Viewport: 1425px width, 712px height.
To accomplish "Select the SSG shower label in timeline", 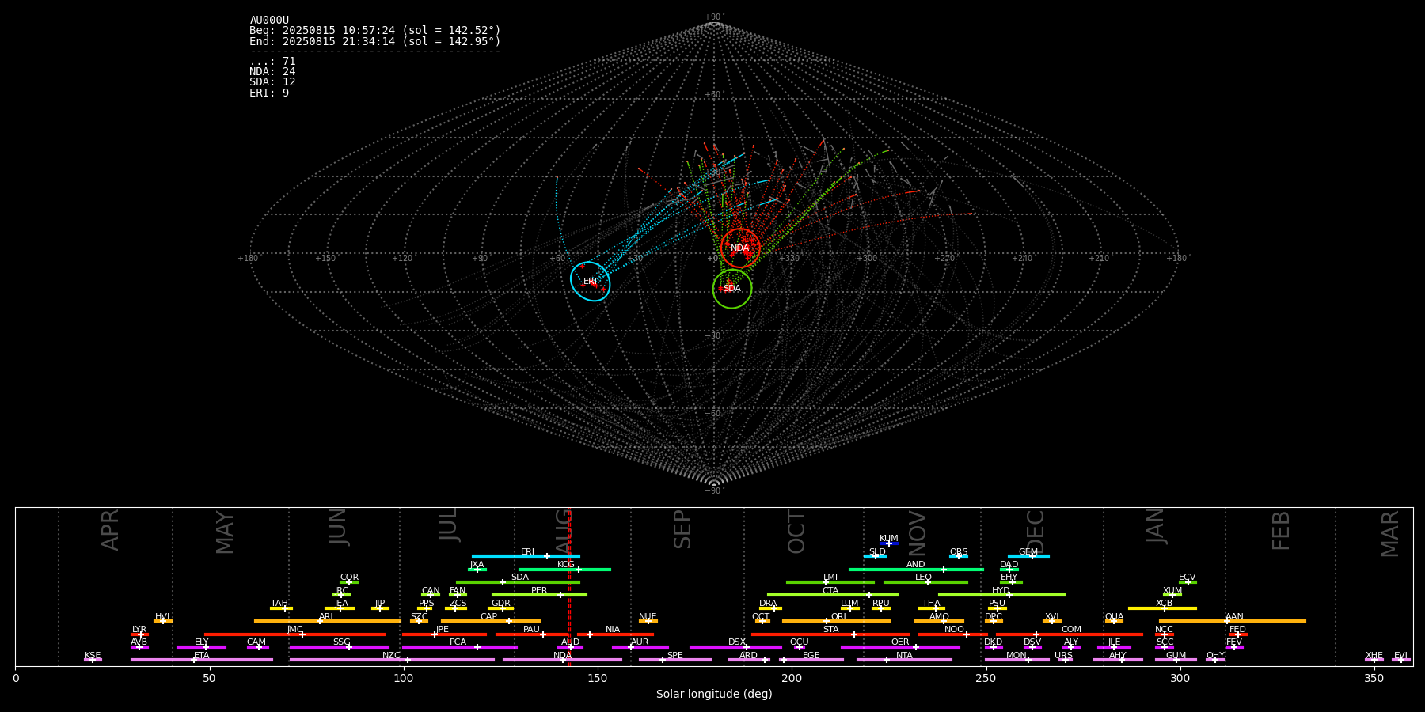I will (x=341, y=642).
